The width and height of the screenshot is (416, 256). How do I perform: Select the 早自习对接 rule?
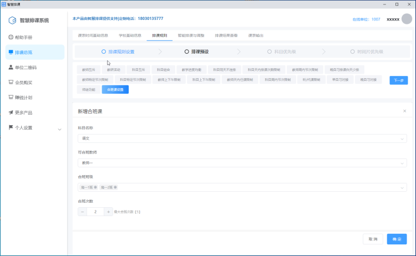(340, 79)
